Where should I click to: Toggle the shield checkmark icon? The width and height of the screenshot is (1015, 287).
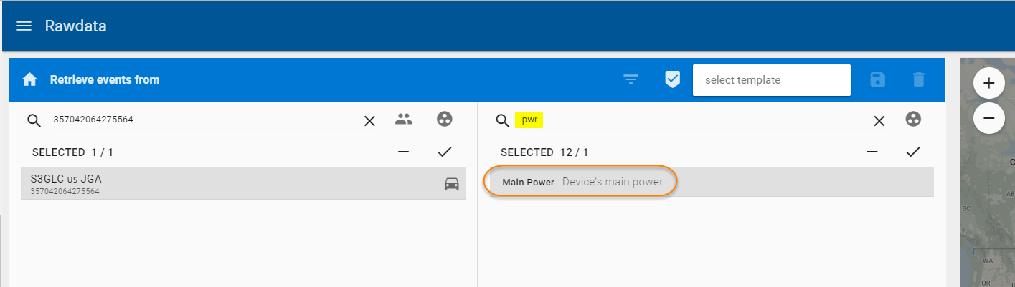(672, 80)
